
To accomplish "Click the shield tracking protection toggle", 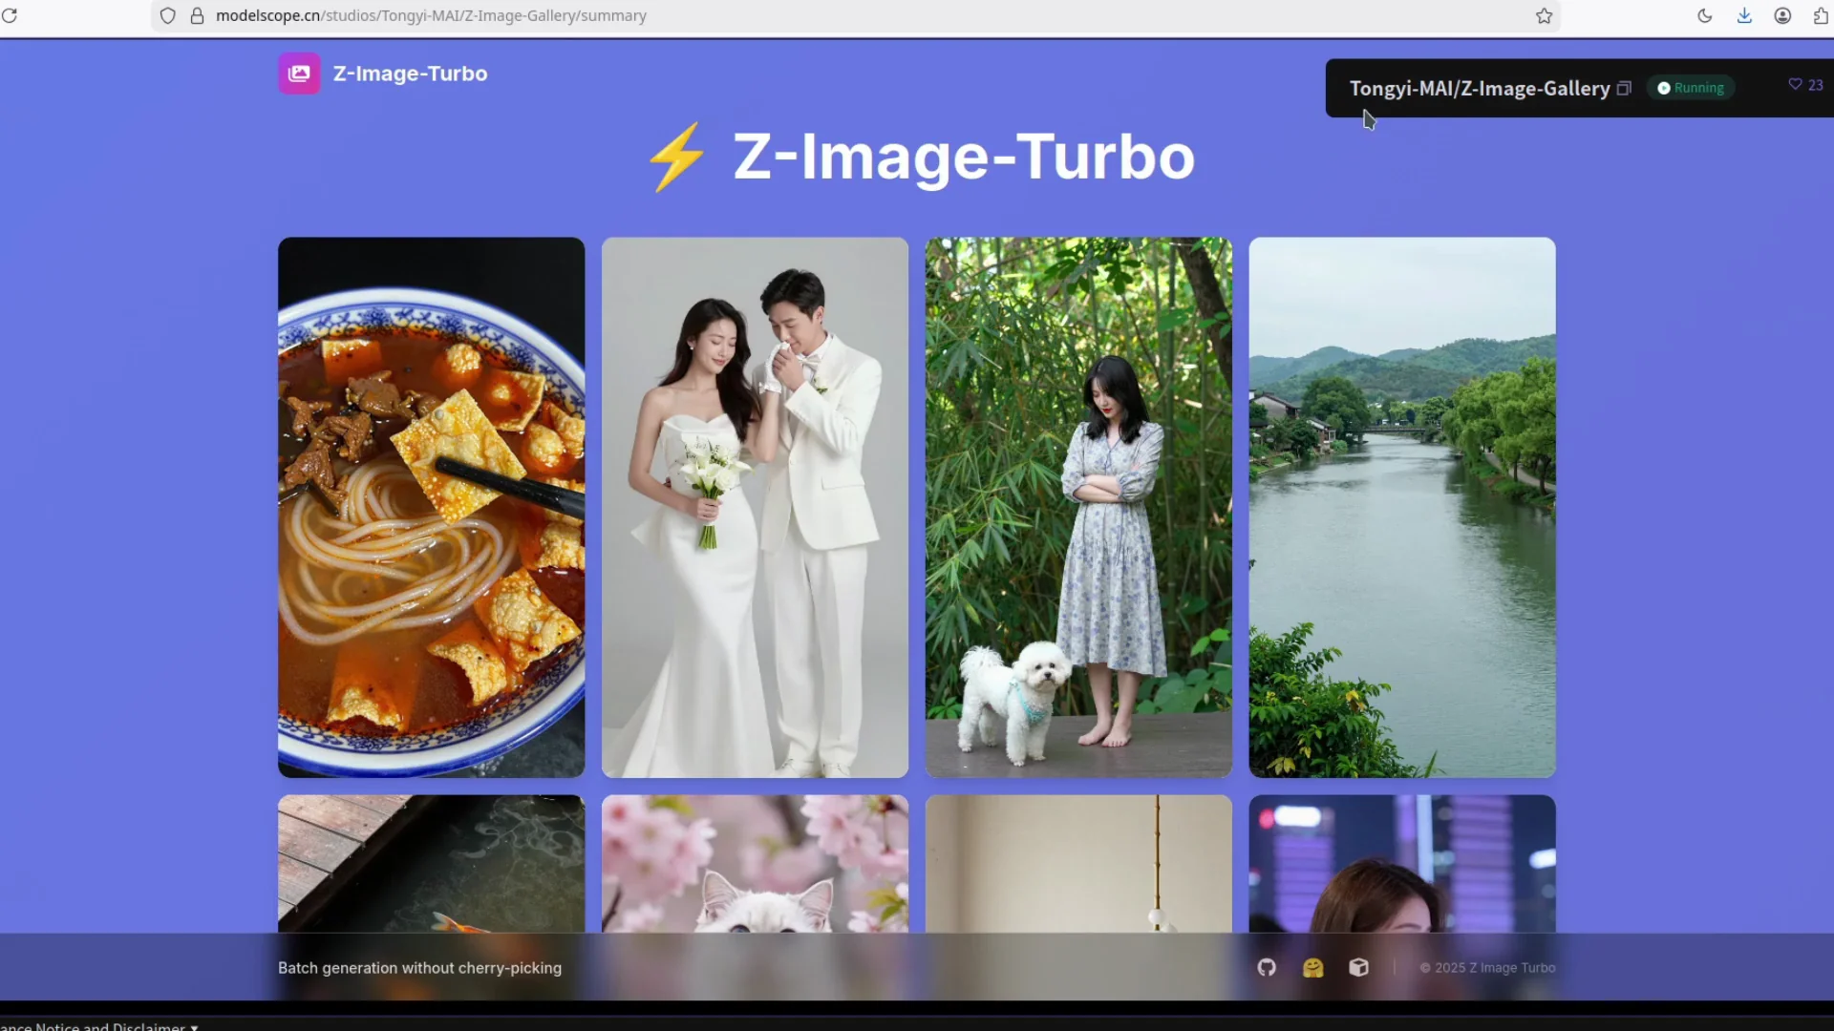I will [168, 15].
